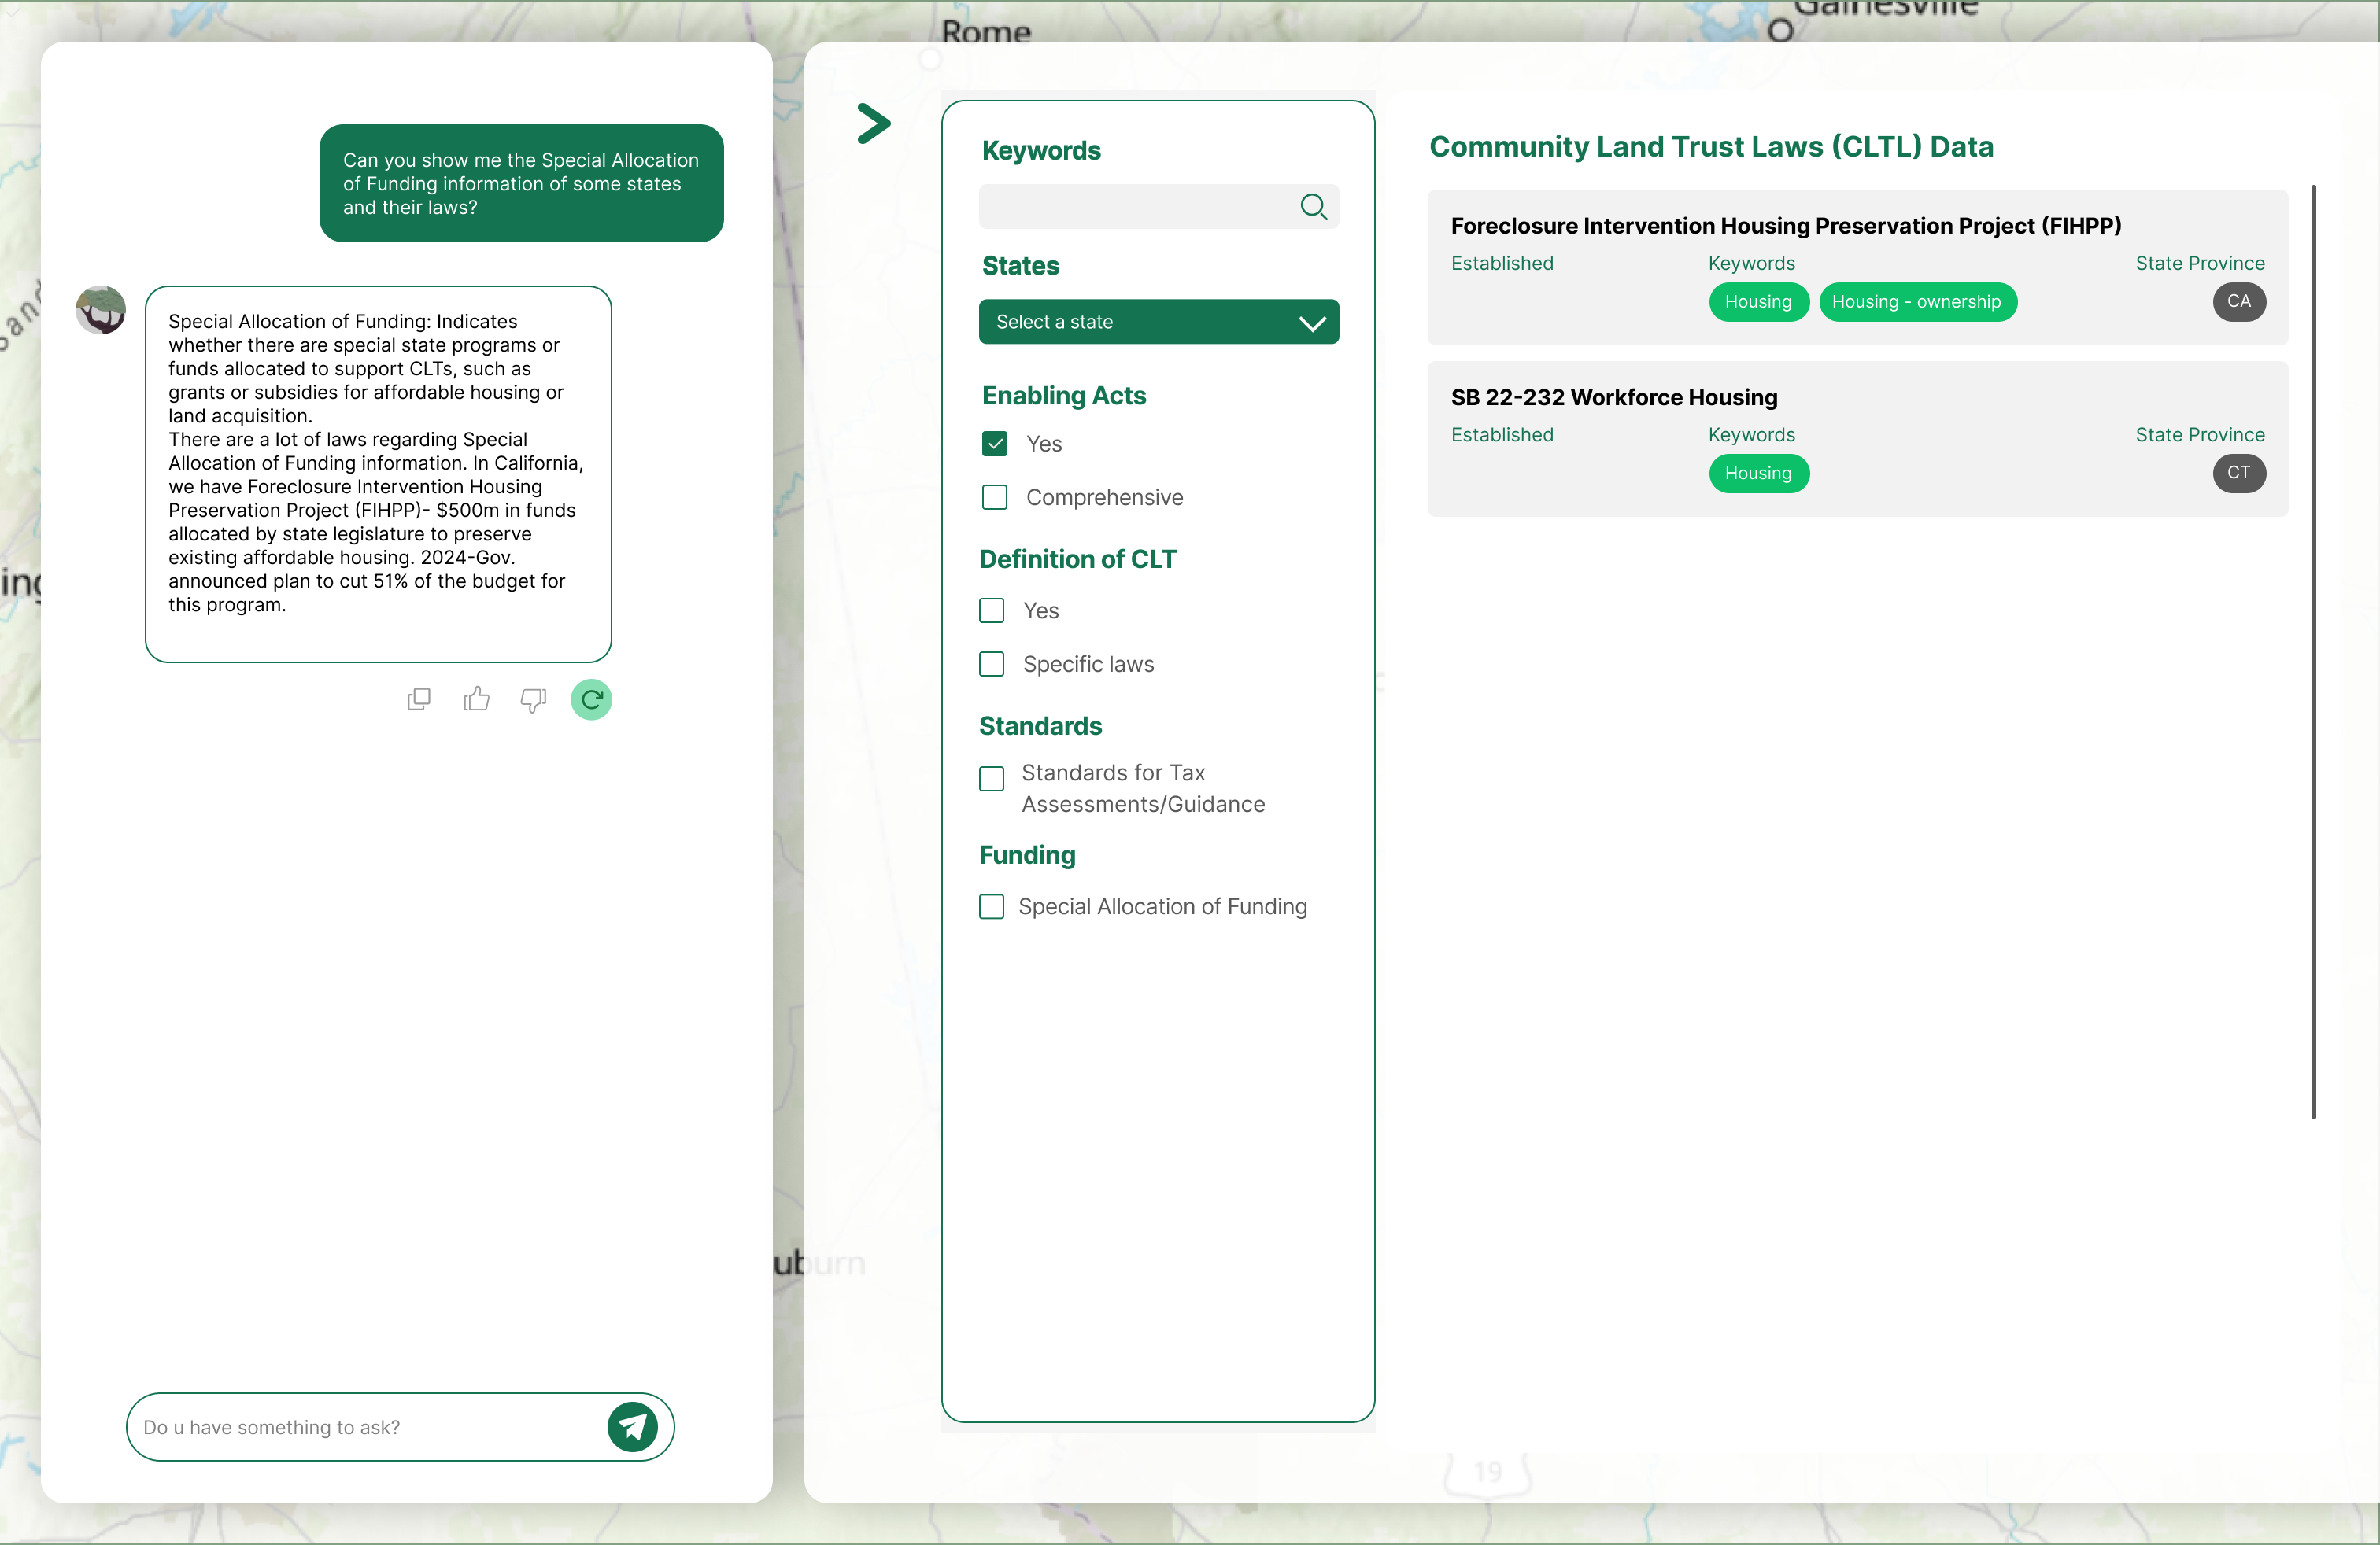Check Standards for Tax Assessments/Guidance

991,779
